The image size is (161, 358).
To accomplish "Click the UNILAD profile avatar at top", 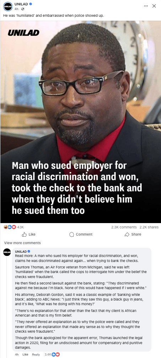I will (7, 7).
